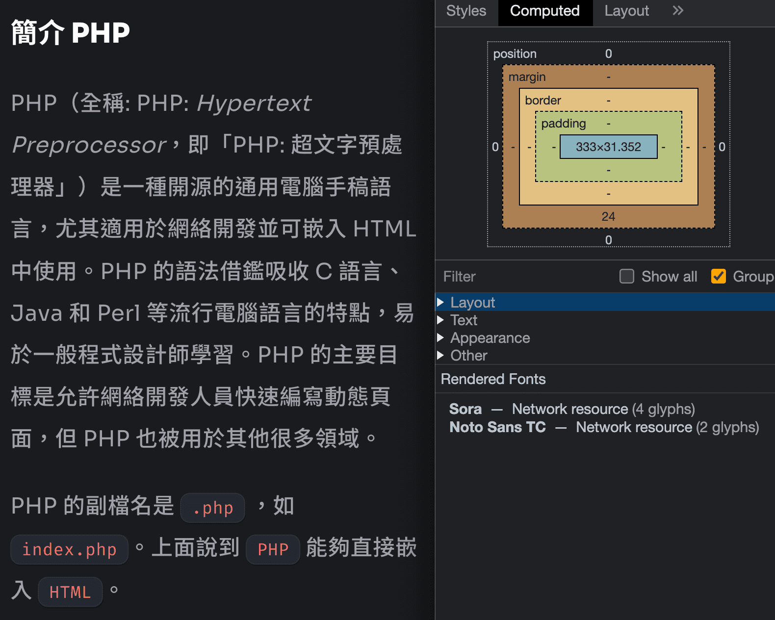Viewport: 775px width, 620px height.
Task: Click the 333×31.352 content box size
Action: click(x=608, y=147)
